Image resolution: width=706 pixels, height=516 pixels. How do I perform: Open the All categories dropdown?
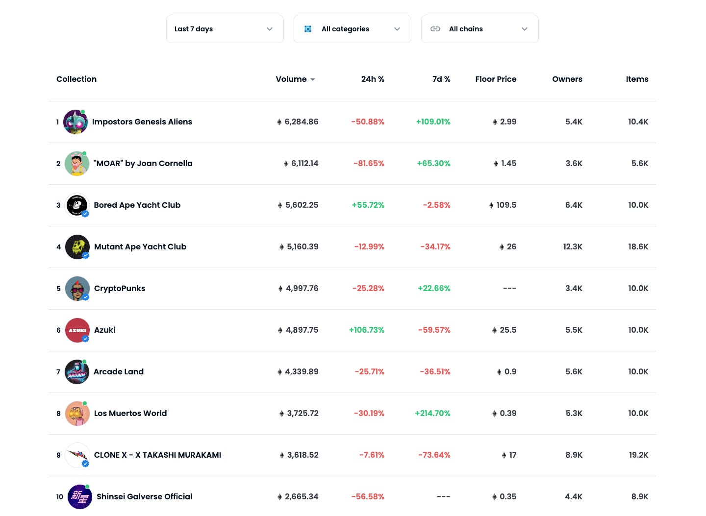(x=353, y=29)
